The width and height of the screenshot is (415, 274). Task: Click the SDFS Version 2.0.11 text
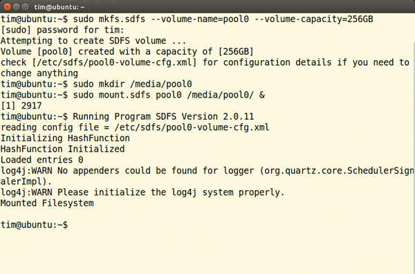(x=205, y=117)
